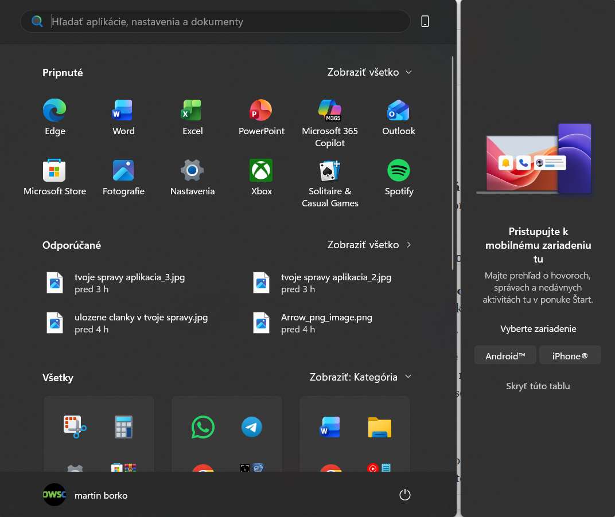
Task: Open Word in the third category folder
Action: point(330,427)
